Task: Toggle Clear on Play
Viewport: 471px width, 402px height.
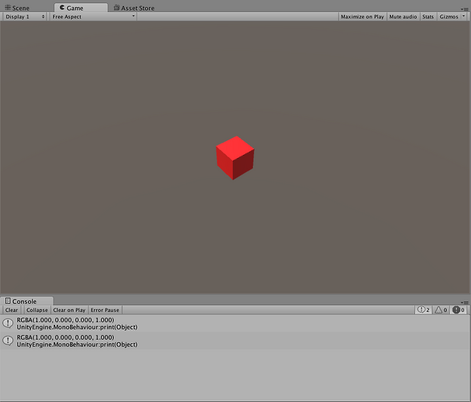Action: tap(69, 310)
